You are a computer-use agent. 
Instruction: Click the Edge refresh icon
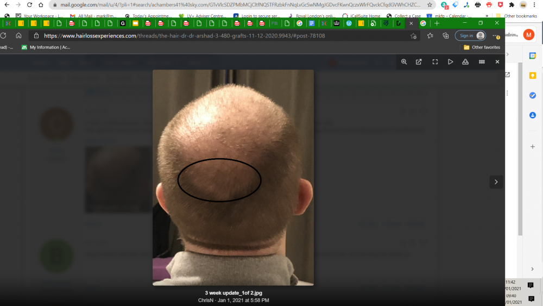3,36
